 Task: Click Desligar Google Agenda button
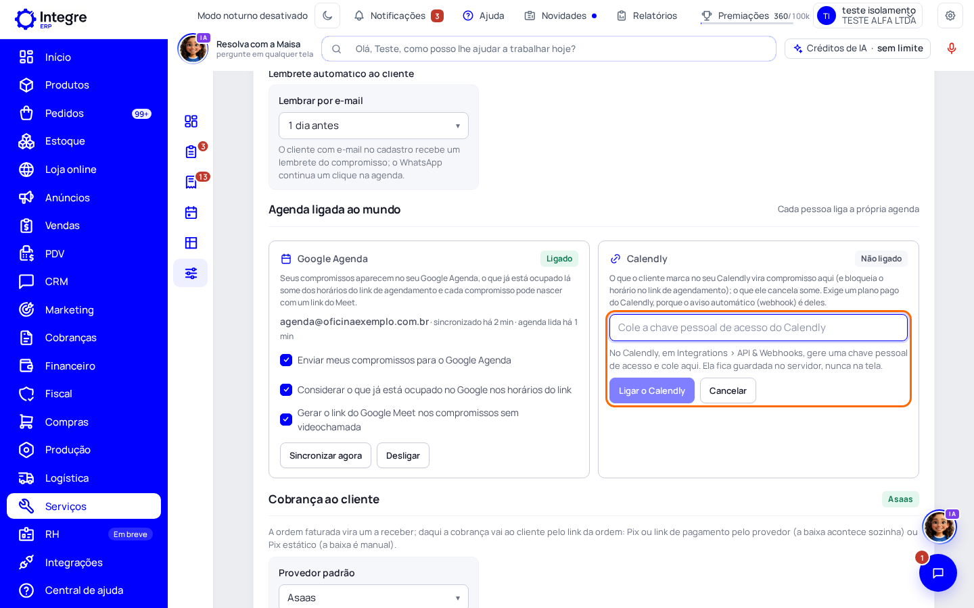click(403, 455)
